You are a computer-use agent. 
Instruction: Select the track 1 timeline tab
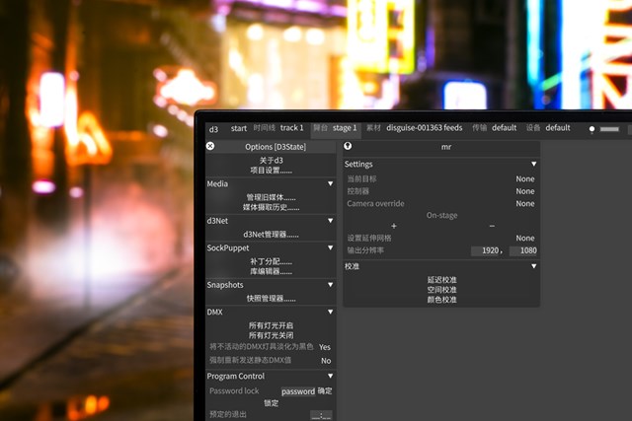pos(291,128)
